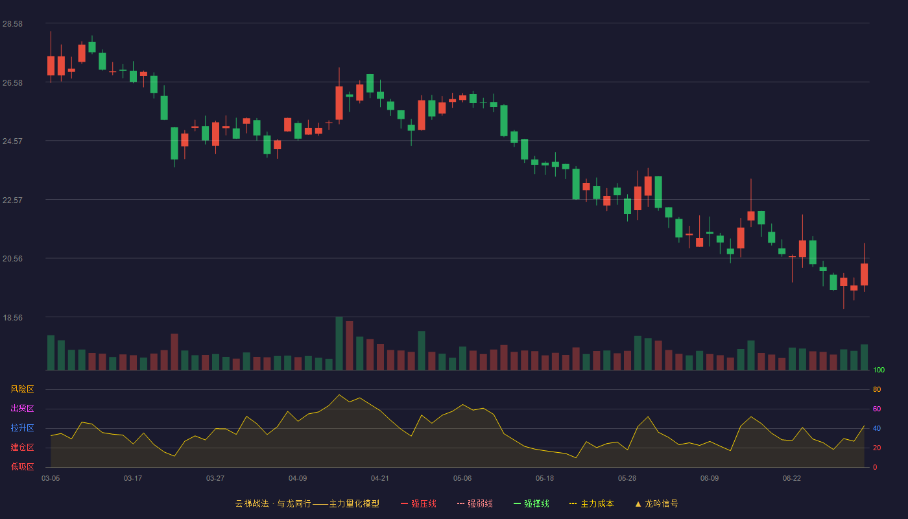This screenshot has width=908, height=519.
Task: Click the 06-09 date label
Action: tap(710, 478)
